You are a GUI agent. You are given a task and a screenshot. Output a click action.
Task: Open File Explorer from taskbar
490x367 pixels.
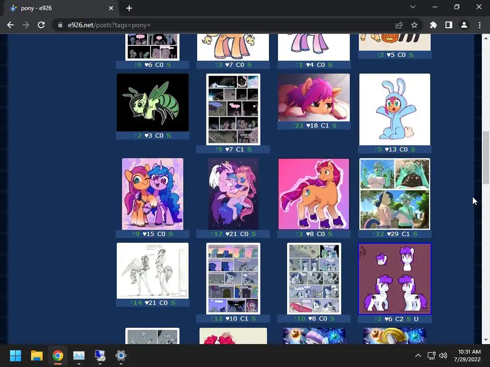36,356
